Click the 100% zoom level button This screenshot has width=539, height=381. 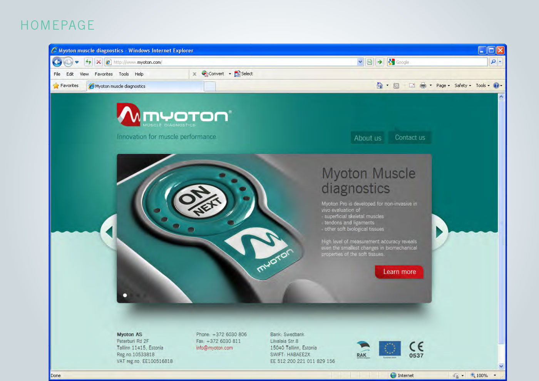[479, 376]
